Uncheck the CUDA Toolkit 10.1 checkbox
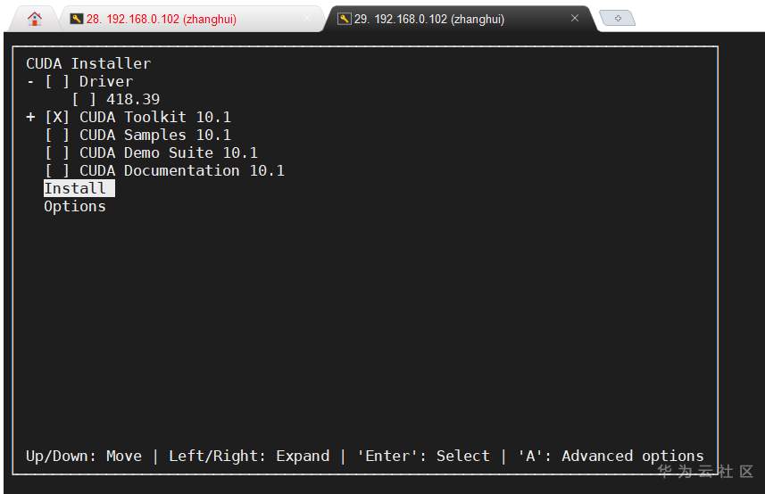 point(57,117)
